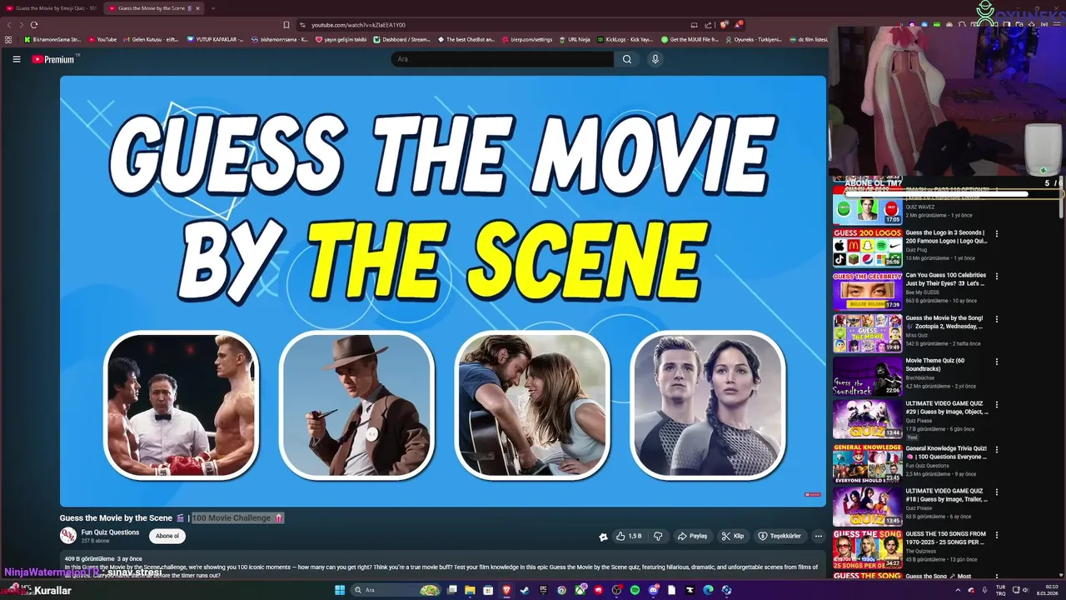
Task: Open the 'KickLogz' bookmark
Action: click(625, 39)
